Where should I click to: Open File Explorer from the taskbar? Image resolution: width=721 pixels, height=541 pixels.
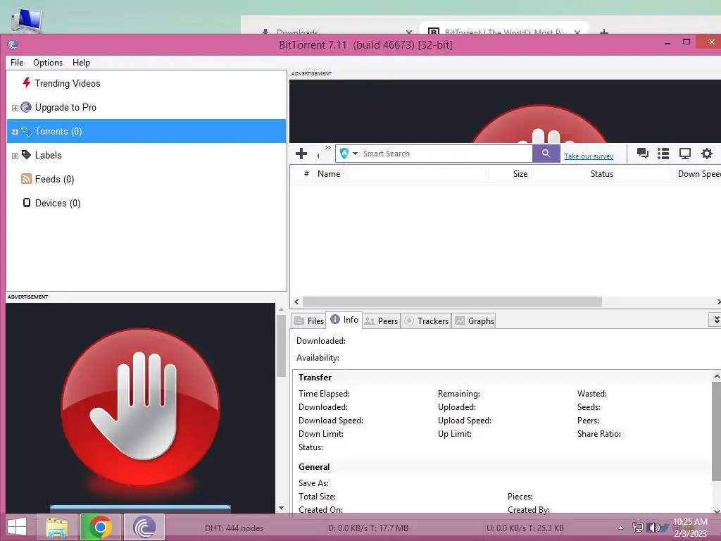click(x=57, y=528)
